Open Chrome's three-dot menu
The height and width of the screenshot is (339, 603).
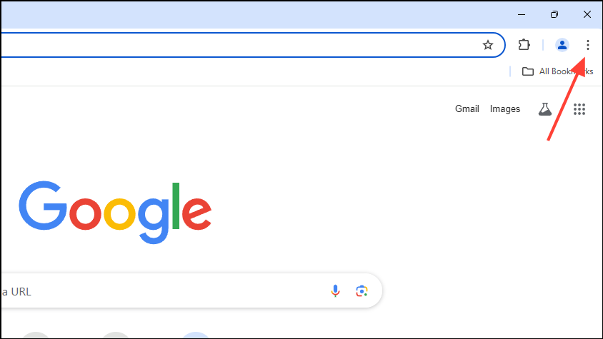pos(587,45)
